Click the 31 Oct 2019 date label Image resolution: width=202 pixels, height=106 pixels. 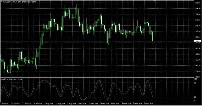(148, 103)
